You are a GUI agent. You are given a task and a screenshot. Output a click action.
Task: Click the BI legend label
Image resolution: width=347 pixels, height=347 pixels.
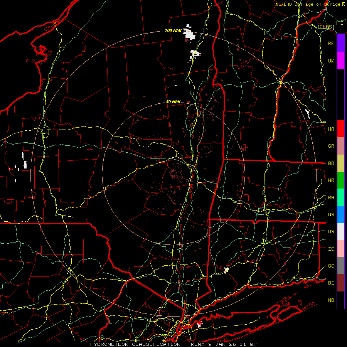coord(331,283)
